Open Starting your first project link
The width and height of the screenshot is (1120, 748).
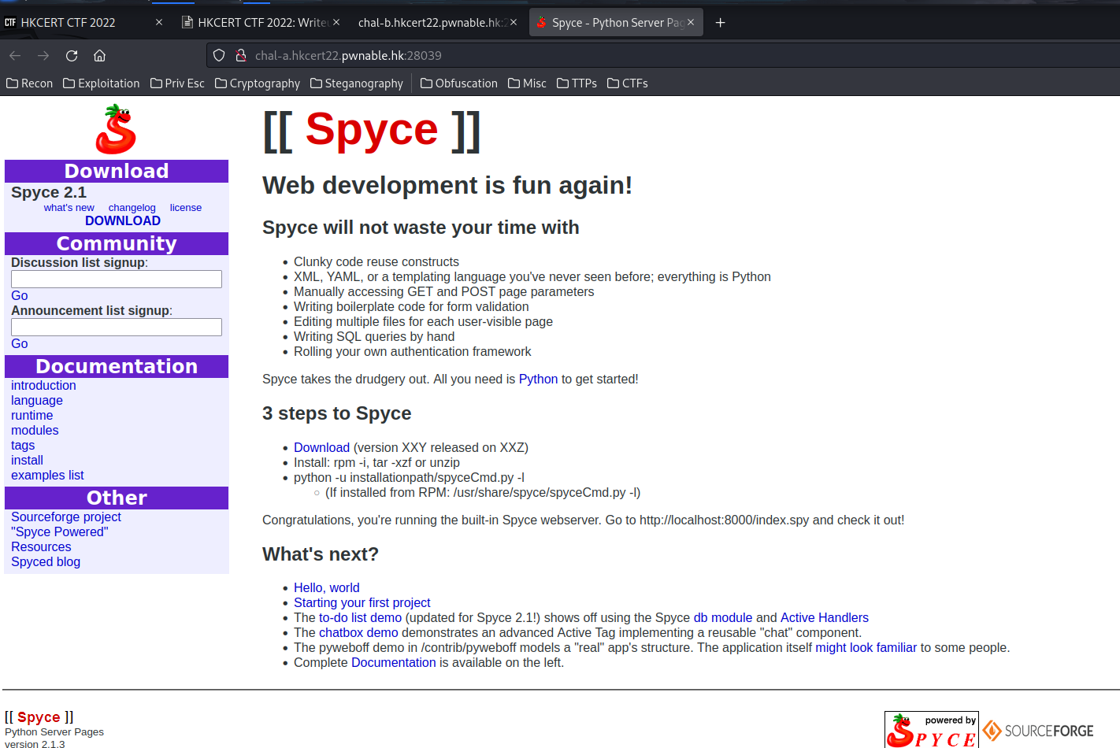tap(362, 603)
